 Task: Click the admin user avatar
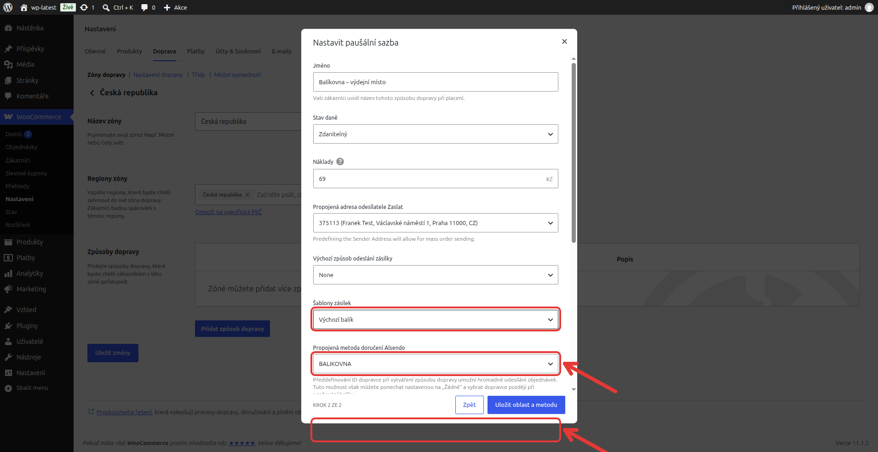point(869,7)
